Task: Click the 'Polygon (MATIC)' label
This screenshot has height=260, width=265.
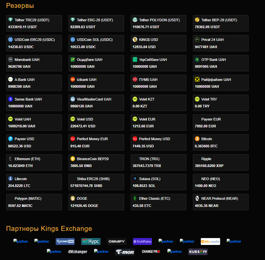Action: 28,198
